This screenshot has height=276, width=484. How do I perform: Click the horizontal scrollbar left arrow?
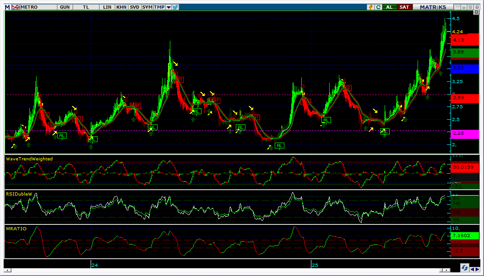[7, 270]
